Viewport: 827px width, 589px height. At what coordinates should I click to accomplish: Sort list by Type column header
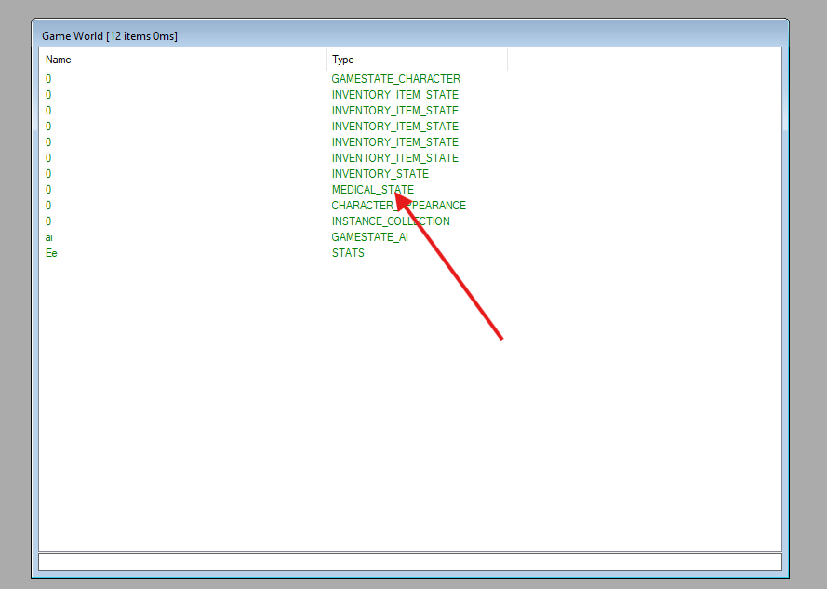(x=417, y=60)
